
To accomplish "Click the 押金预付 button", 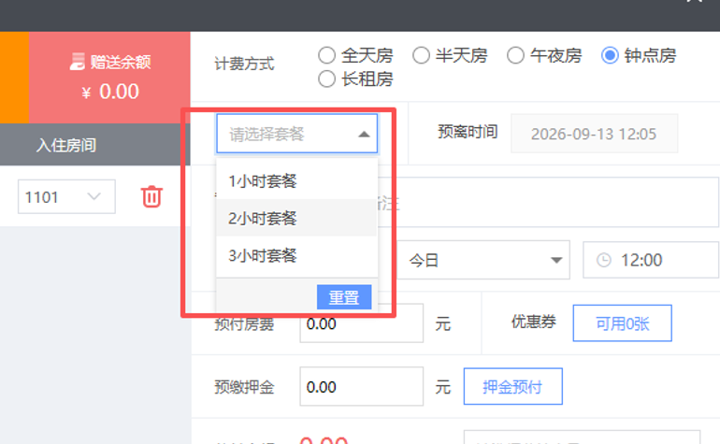I will [513, 387].
